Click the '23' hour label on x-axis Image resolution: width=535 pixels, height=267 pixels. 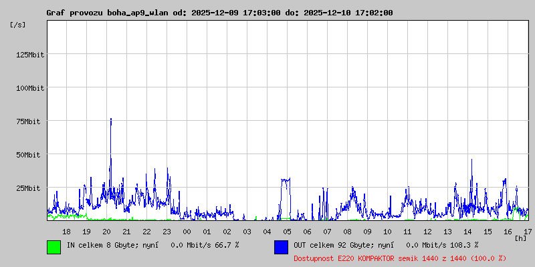pyautogui.click(x=167, y=232)
